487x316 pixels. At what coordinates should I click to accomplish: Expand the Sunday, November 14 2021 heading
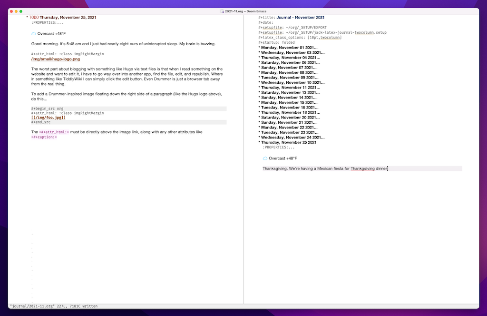click(x=288, y=98)
